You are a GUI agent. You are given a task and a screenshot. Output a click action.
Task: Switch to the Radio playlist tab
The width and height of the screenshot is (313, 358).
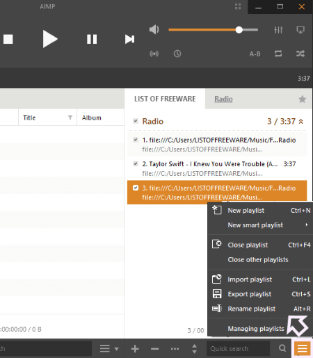tap(223, 99)
